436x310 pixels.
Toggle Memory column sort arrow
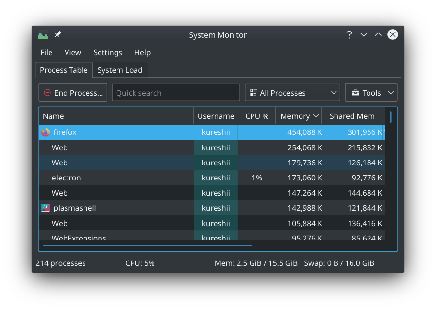click(316, 116)
